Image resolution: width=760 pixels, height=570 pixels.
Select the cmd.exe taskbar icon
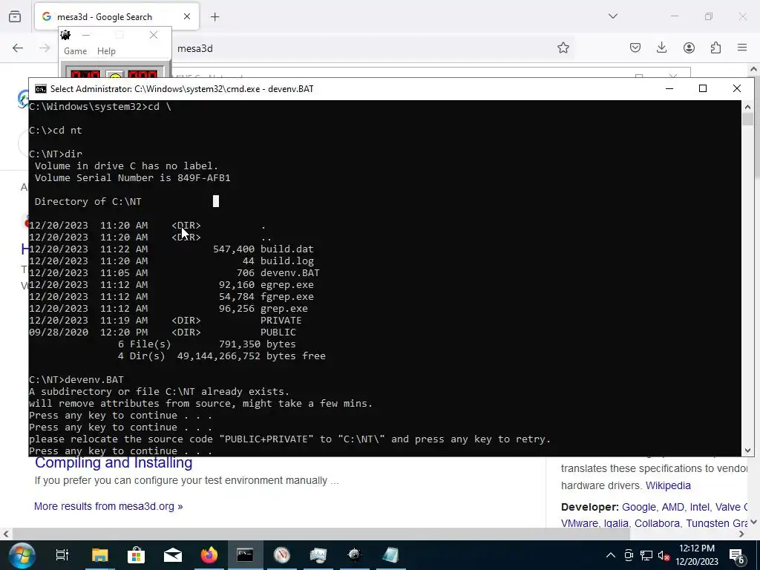tap(245, 555)
